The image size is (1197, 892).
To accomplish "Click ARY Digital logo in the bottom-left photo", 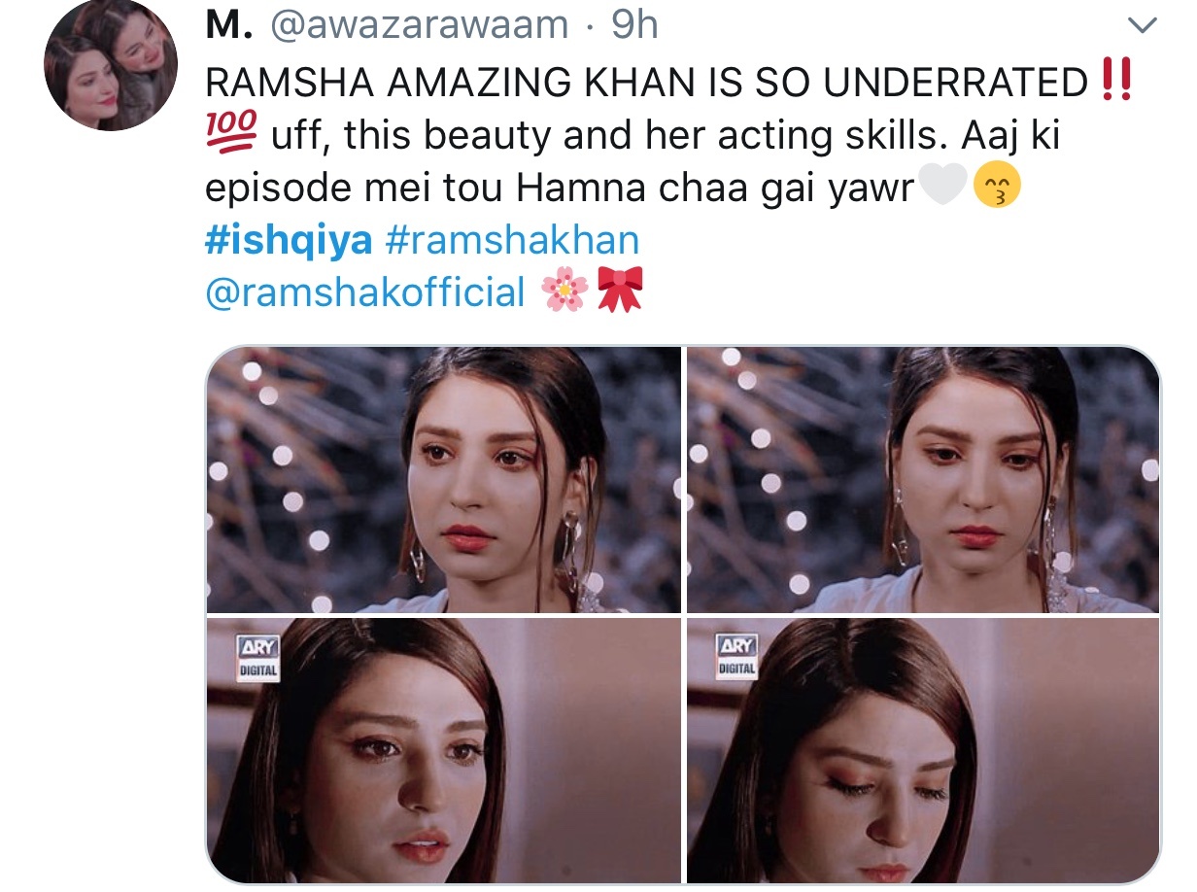I will click(258, 656).
